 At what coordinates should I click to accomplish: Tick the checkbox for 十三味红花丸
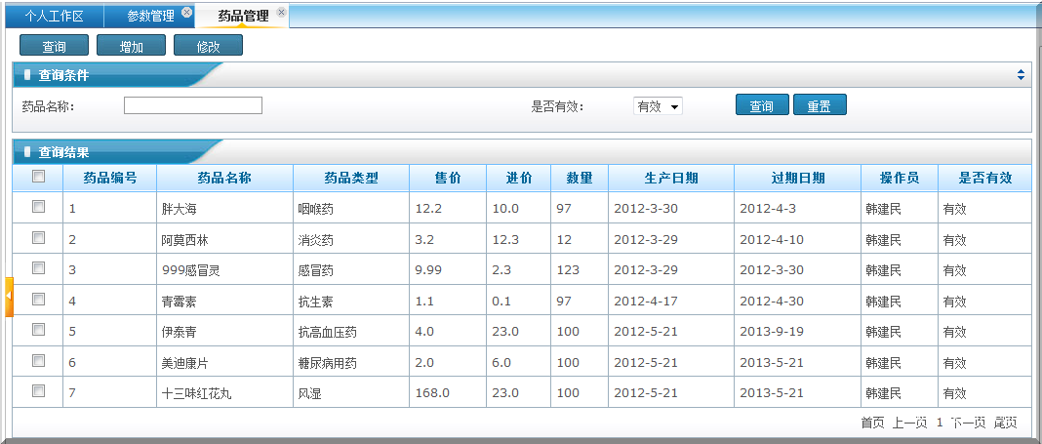[x=38, y=391]
